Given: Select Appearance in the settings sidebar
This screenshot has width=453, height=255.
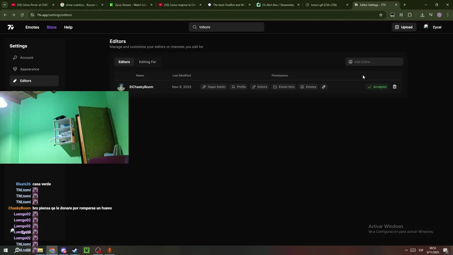Looking at the screenshot, I should pos(34,69).
